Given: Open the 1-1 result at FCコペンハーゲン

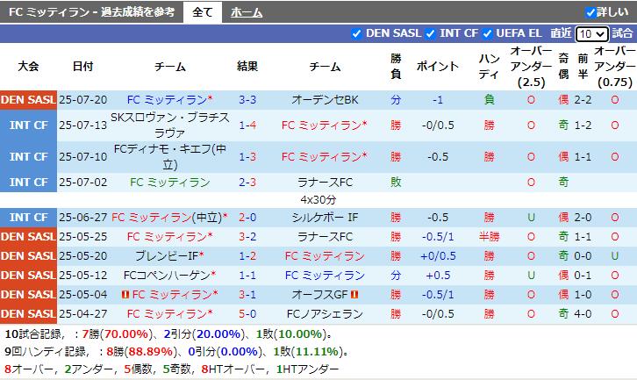Looking at the screenshot, I should (247, 276).
